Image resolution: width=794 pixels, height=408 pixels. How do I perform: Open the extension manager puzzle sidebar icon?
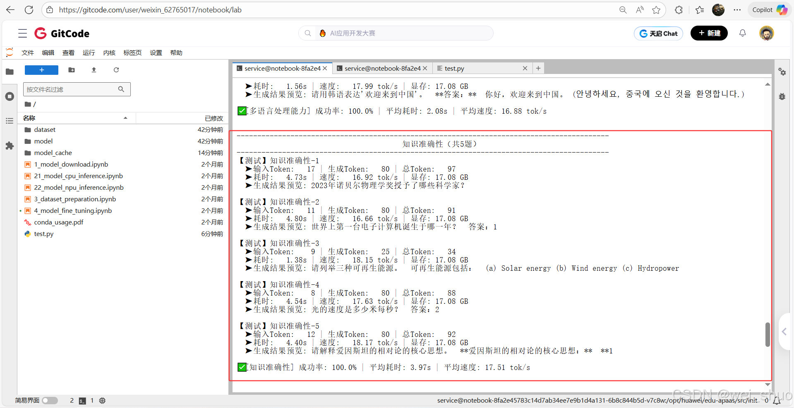10,146
